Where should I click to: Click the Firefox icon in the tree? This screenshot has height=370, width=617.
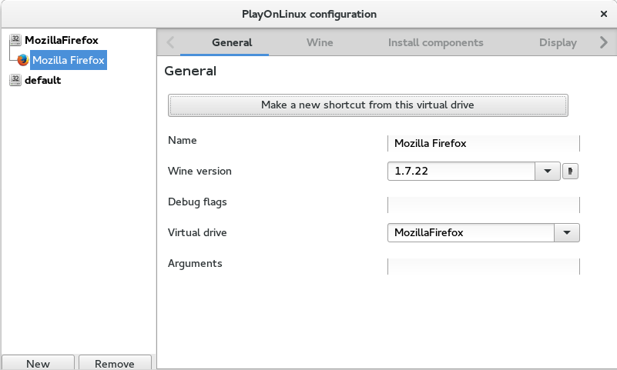[x=23, y=60]
